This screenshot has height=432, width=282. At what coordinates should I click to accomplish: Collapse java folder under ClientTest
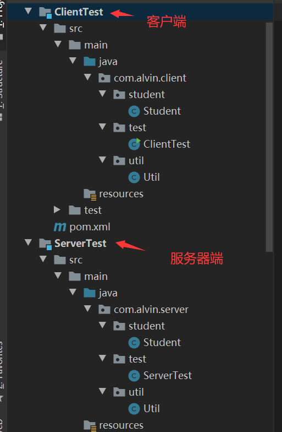coord(73,61)
